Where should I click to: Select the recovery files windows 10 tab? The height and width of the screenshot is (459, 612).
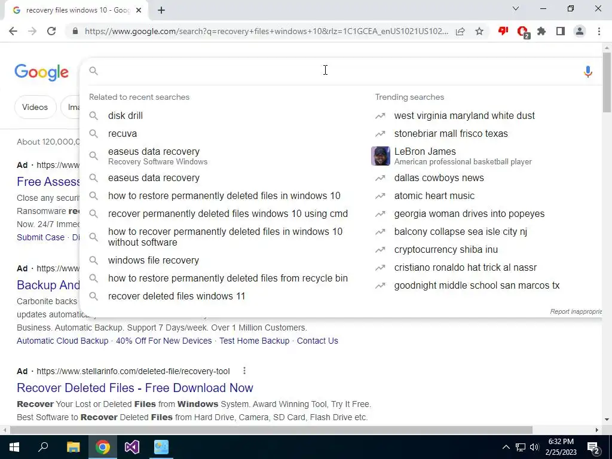76,11
